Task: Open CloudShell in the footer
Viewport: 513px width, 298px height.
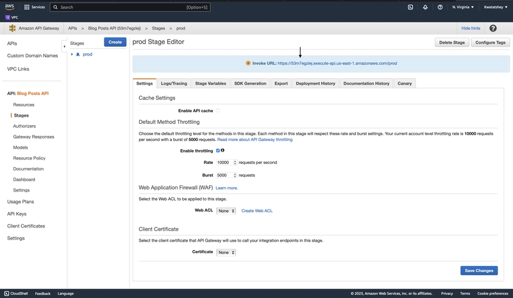Action: click(x=16, y=294)
